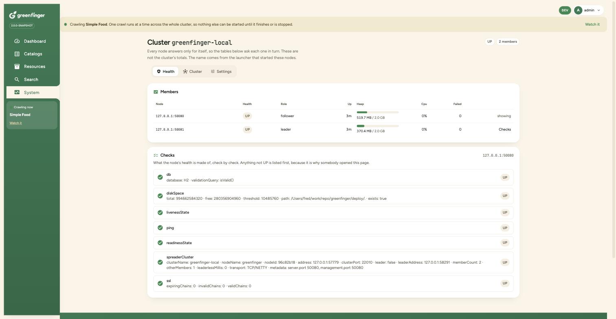Image resolution: width=616 pixels, height=319 pixels.
Task: Click the greenfinger logo icon
Action: 13,15
